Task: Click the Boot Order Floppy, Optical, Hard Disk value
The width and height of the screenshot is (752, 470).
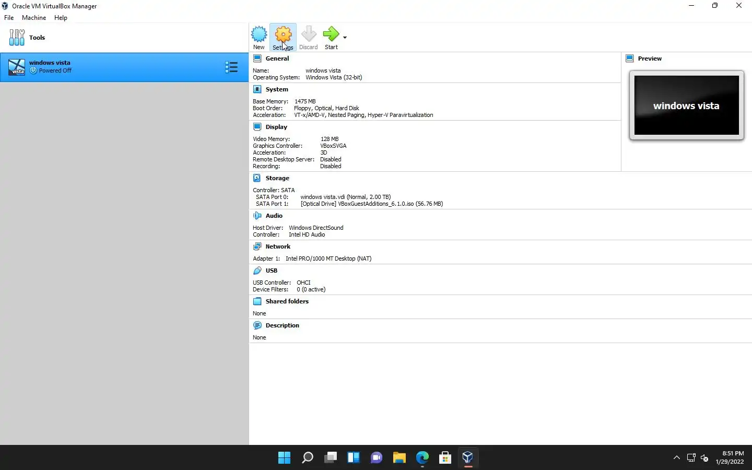Action: [326, 108]
